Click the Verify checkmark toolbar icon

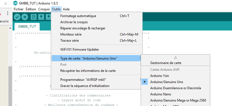(17, 17)
